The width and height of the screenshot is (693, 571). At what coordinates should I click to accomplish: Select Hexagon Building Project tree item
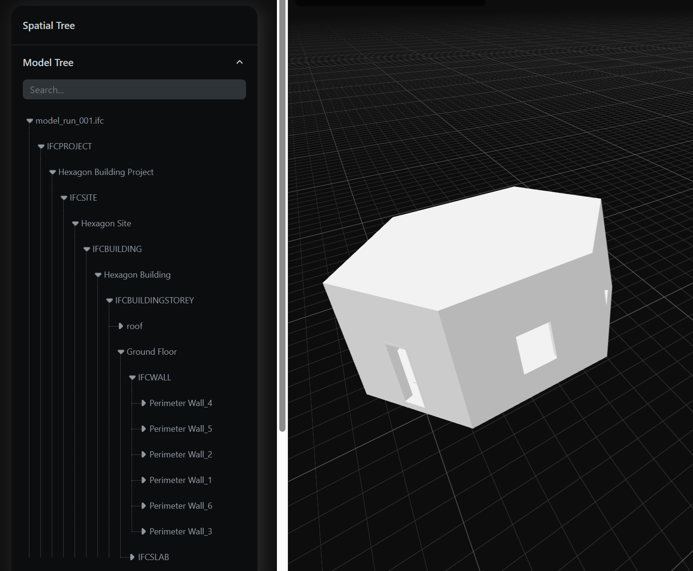(105, 172)
